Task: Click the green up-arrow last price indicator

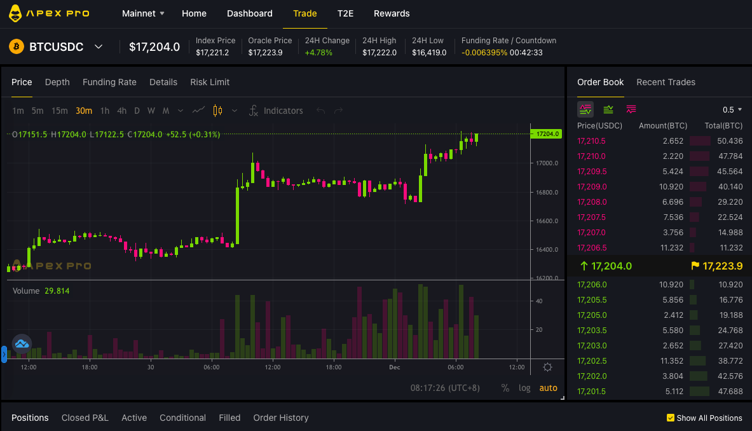Action: [x=584, y=266]
